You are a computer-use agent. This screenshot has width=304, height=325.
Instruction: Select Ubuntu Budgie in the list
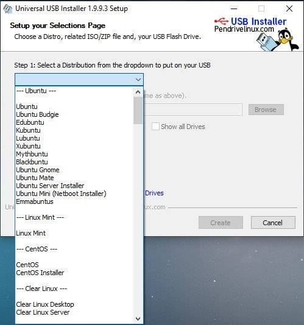[x=75, y=114]
